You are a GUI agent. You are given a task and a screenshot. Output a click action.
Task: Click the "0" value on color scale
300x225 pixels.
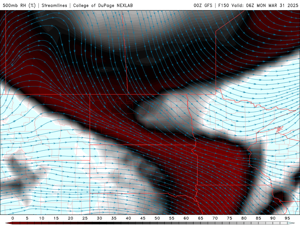[x=13, y=218]
